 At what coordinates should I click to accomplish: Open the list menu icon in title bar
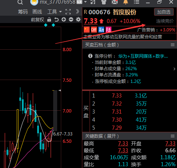point(137,2)
